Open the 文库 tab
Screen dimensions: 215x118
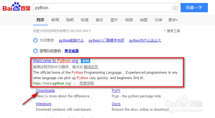click(x=158, y=20)
